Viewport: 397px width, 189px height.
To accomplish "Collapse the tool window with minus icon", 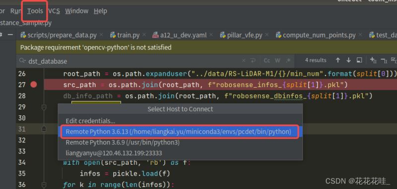I will (10, 35).
